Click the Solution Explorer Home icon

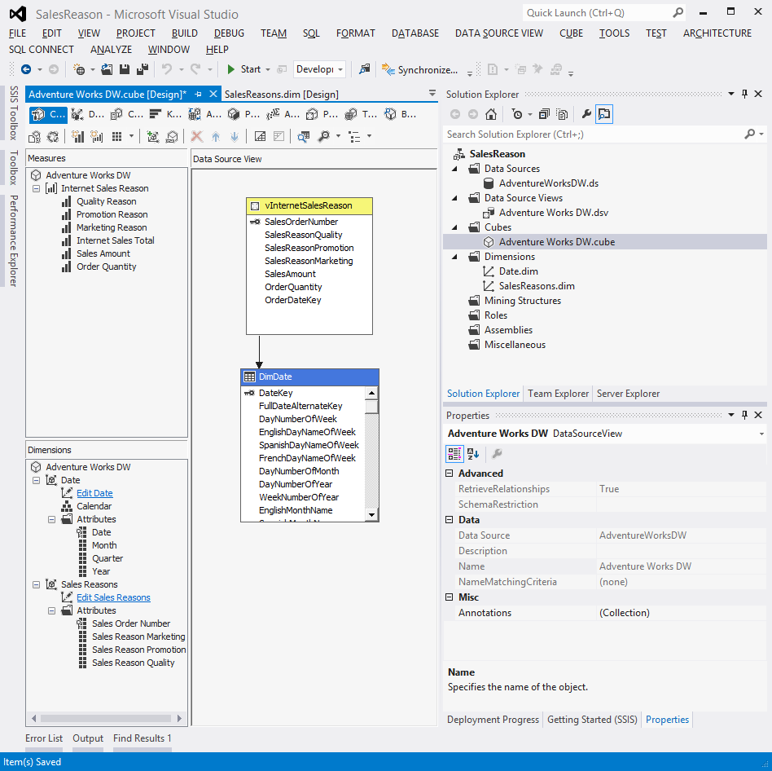click(x=491, y=114)
